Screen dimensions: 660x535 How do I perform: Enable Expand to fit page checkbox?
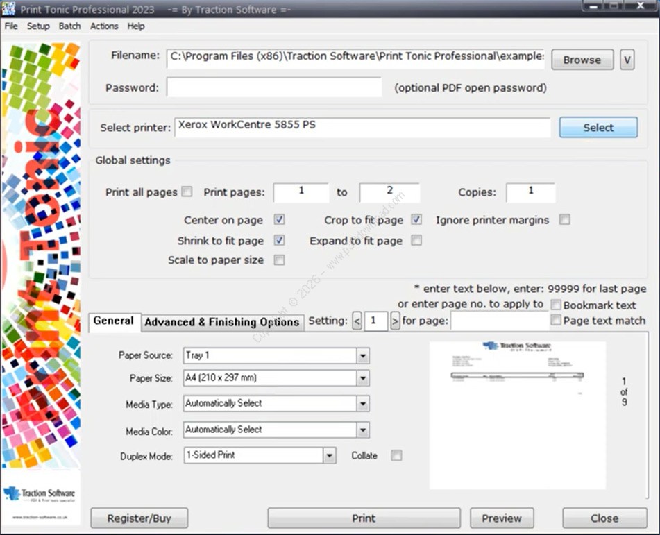[x=416, y=240]
